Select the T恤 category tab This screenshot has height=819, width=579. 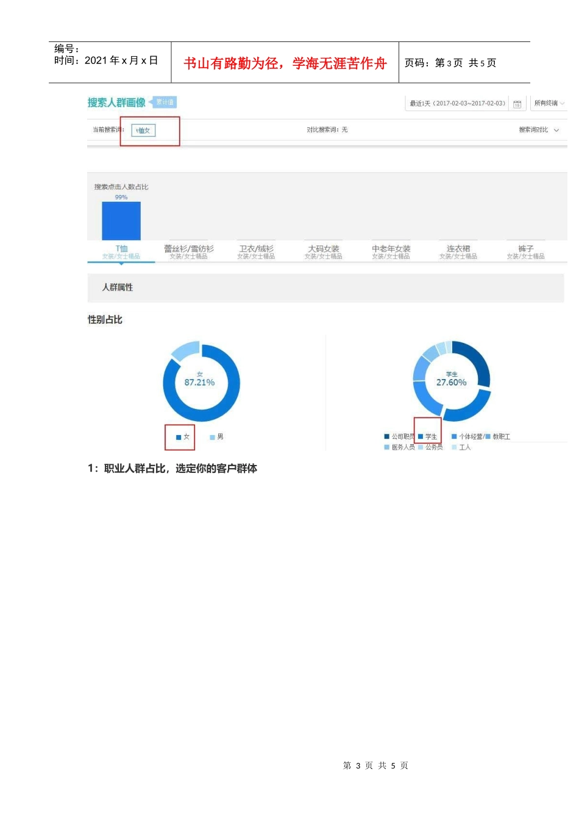[121, 252]
